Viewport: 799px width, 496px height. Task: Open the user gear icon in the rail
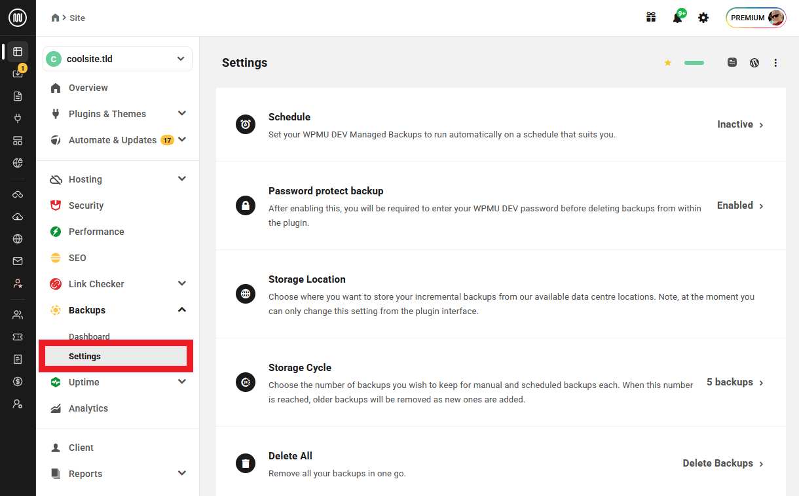[x=18, y=404]
